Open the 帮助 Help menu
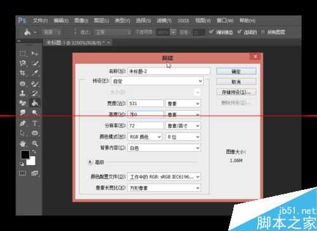Viewport: 317px width, 231px height. pos(247,21)
